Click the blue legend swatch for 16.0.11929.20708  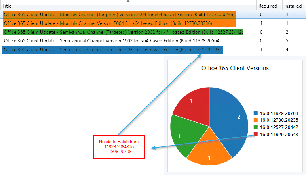point(256,113)
